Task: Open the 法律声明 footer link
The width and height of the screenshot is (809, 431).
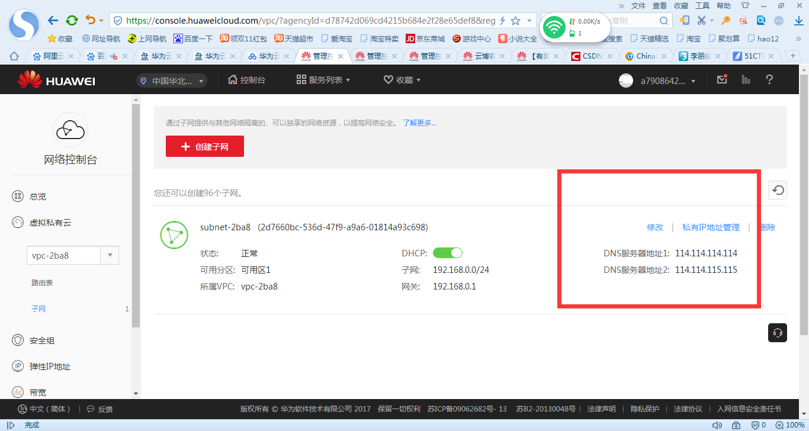Action: point(601,409)
